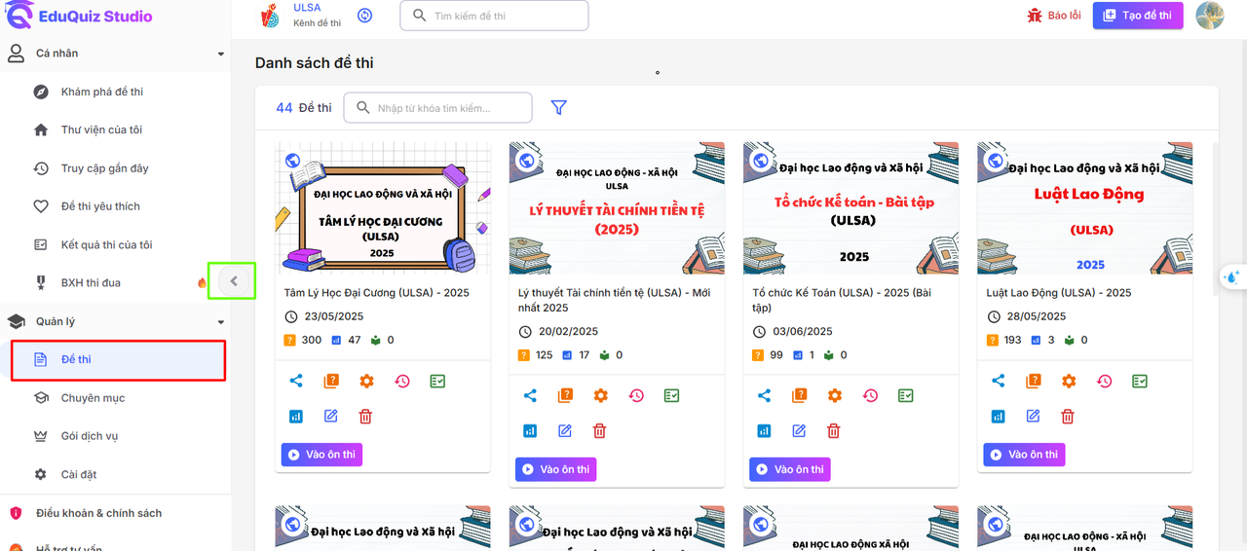Delete the Tâm Lý Học Đại Cương exam
The width and height of the screenshot is (1247, 551).
(x=366, y=416)
